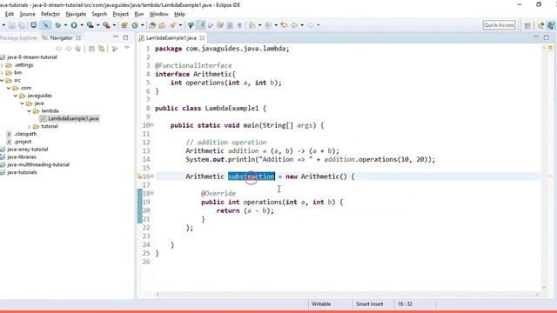
Task: Click the warning marker on line 16
Action: pos(139,176)
